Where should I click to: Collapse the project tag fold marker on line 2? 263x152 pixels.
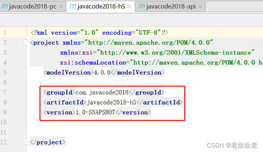pos(26,42)
